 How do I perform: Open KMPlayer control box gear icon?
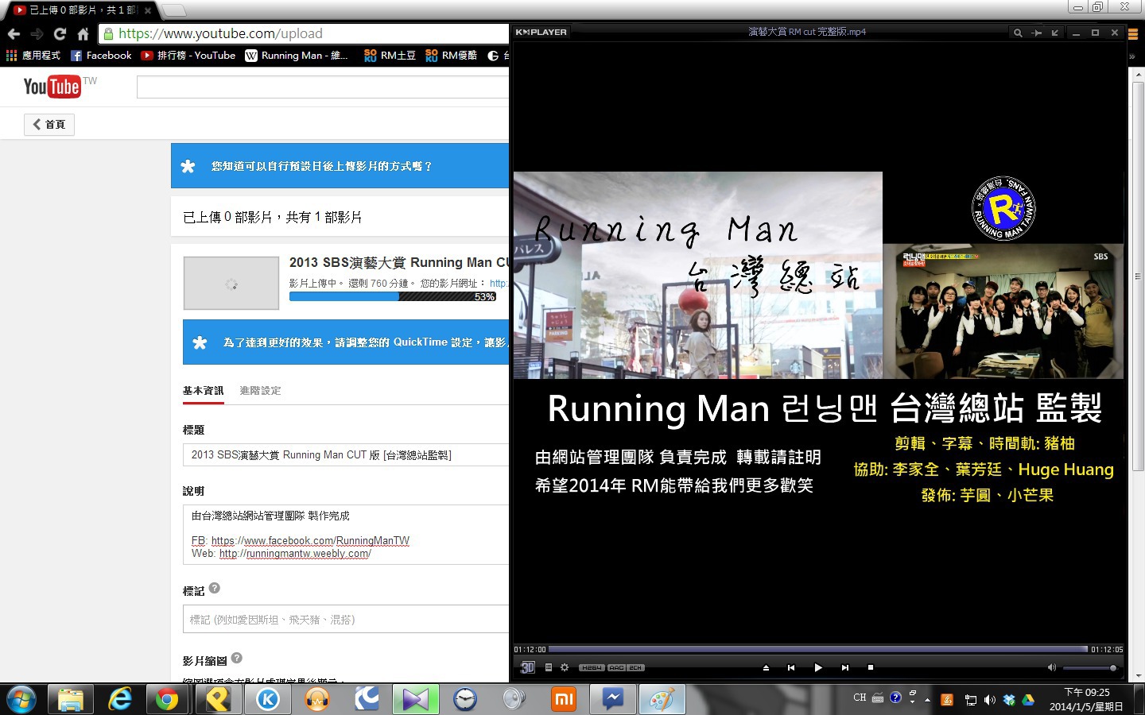pos(565,667)
